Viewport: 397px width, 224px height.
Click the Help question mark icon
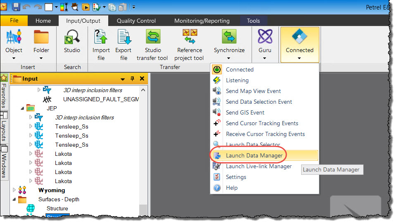pos(217,188)
